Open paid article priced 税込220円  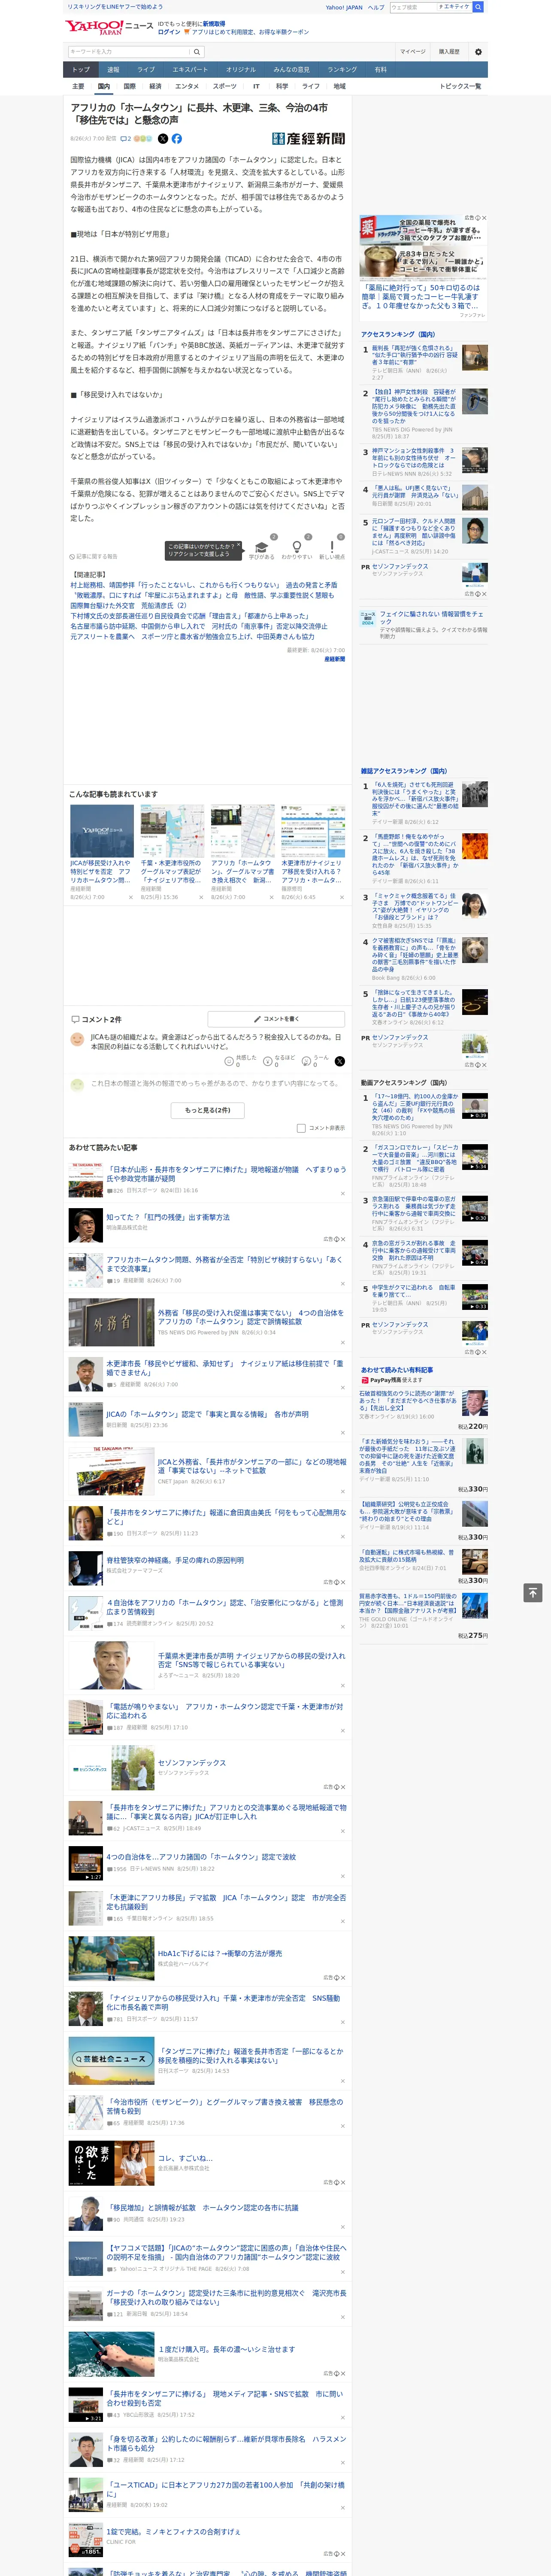(x=424, y=1409)
